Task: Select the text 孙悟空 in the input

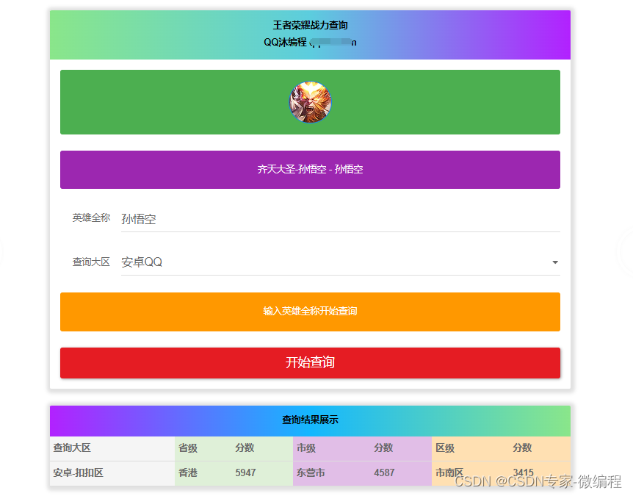Action: tap(140, 218)
